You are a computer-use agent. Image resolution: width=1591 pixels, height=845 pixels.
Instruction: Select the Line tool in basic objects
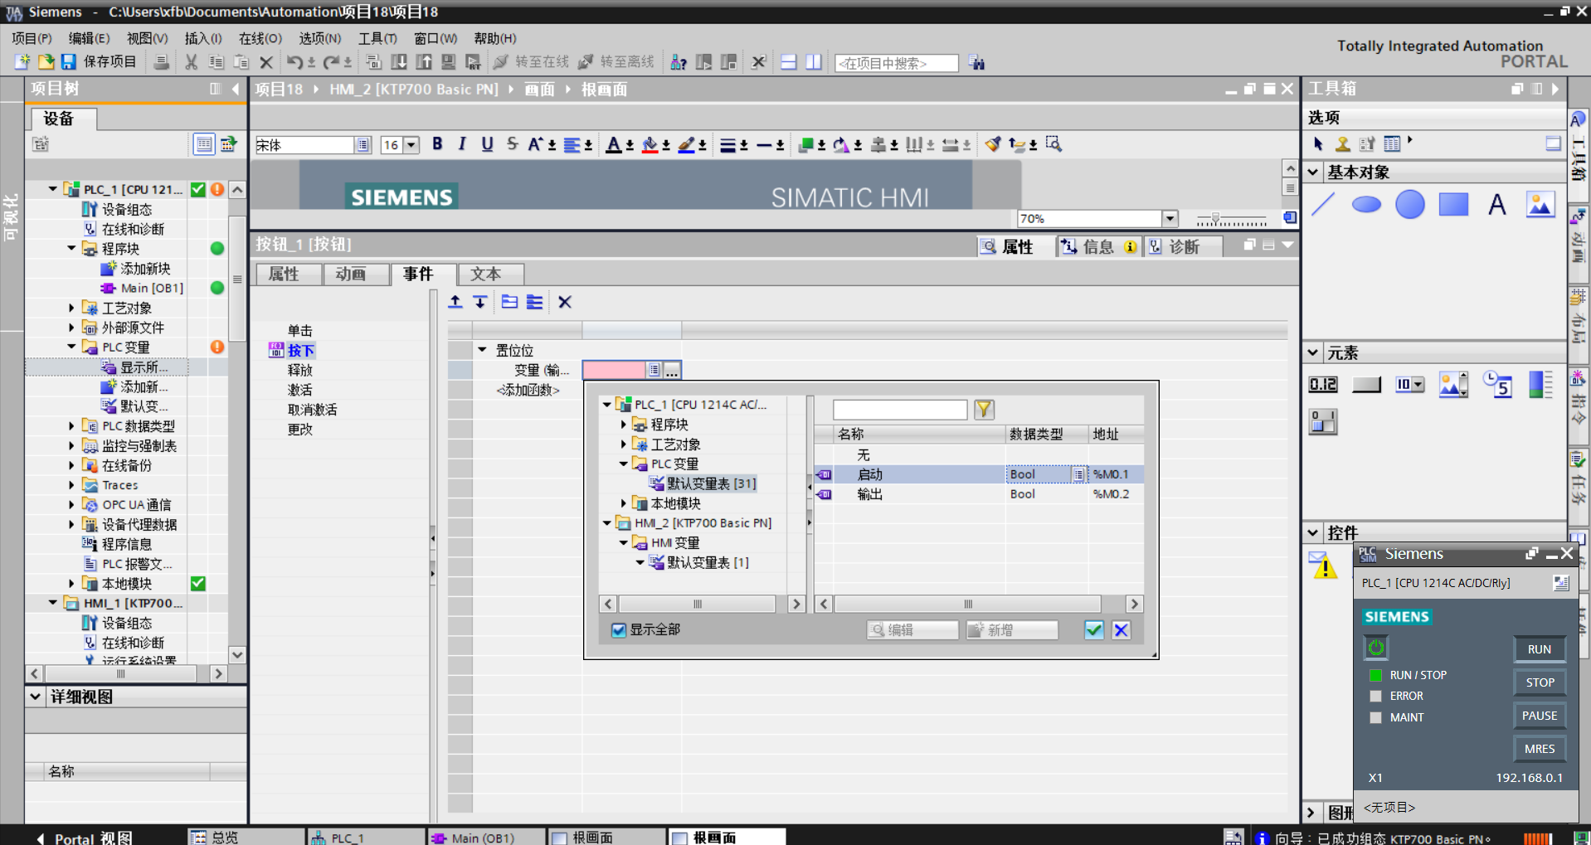pos(1323,204)
